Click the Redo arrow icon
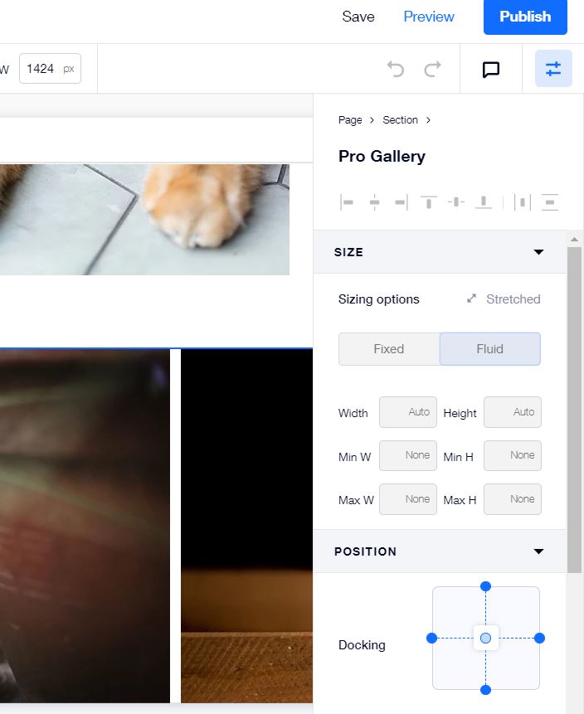584x714 pixels. pos(432,69)
